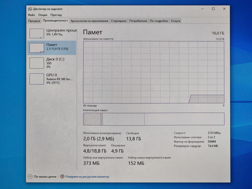Viewport: 252px width, 189px height.
Task: Click the По-малко данни arrow icon
Action: [x=30, y=177]
